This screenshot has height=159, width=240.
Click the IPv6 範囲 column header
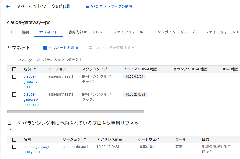[x=230, y=69]
